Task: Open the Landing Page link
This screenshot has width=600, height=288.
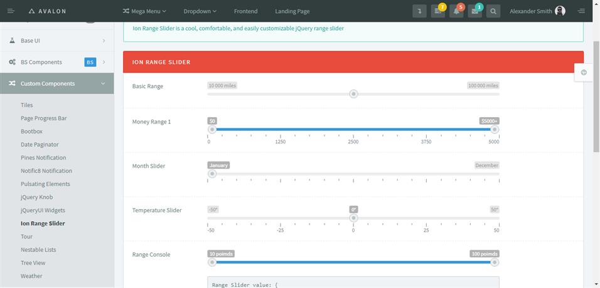Action: pyautogui.click(x=292, y=11)
